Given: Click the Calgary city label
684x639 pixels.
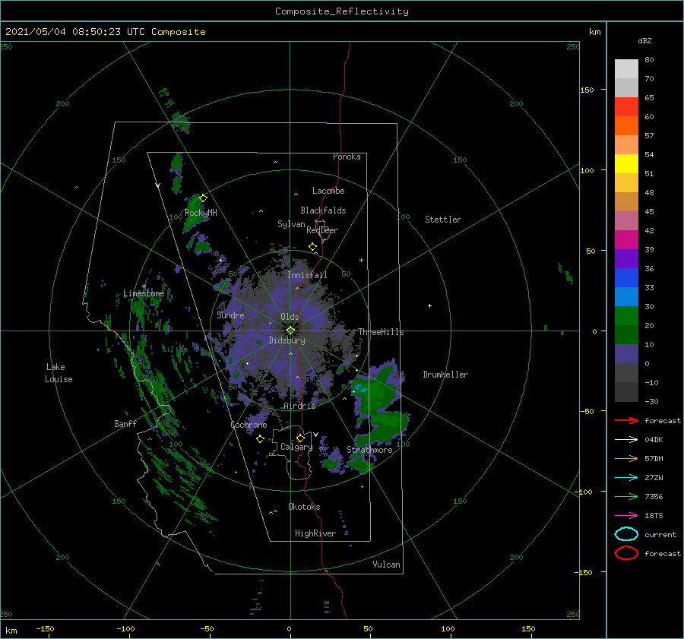Looking at the screenshot, I should (x=296, y=447).
